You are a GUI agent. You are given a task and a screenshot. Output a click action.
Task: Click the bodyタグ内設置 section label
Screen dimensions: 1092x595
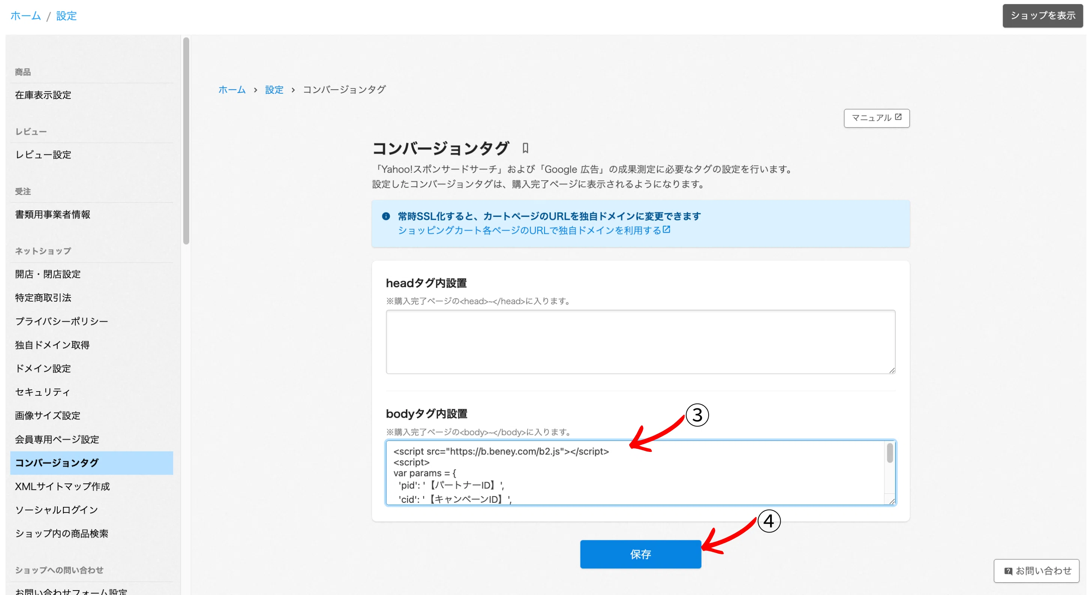[426, 414]
